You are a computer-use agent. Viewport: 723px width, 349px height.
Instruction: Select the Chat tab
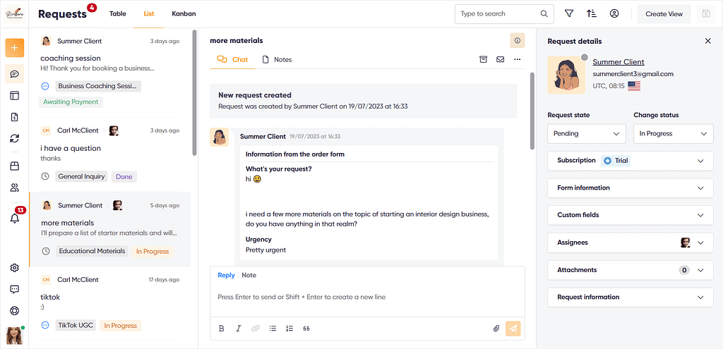232,59
